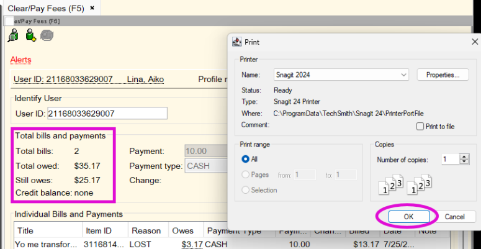
Task: Click the Number of copies field
Action: [x=451, y=160]
